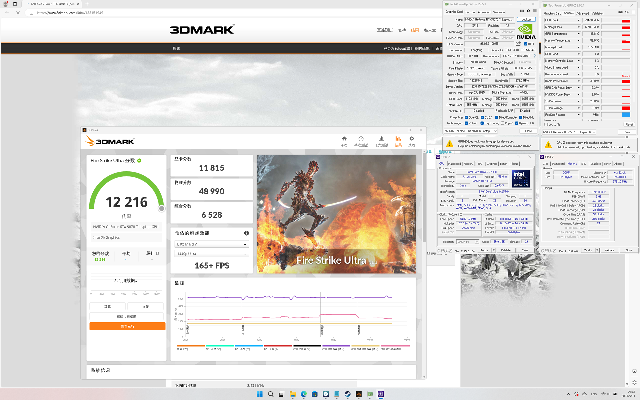Click GPU-Z Sensors window refresh icon
This screenshot has height=400, width=640.
tap(627, 12)
